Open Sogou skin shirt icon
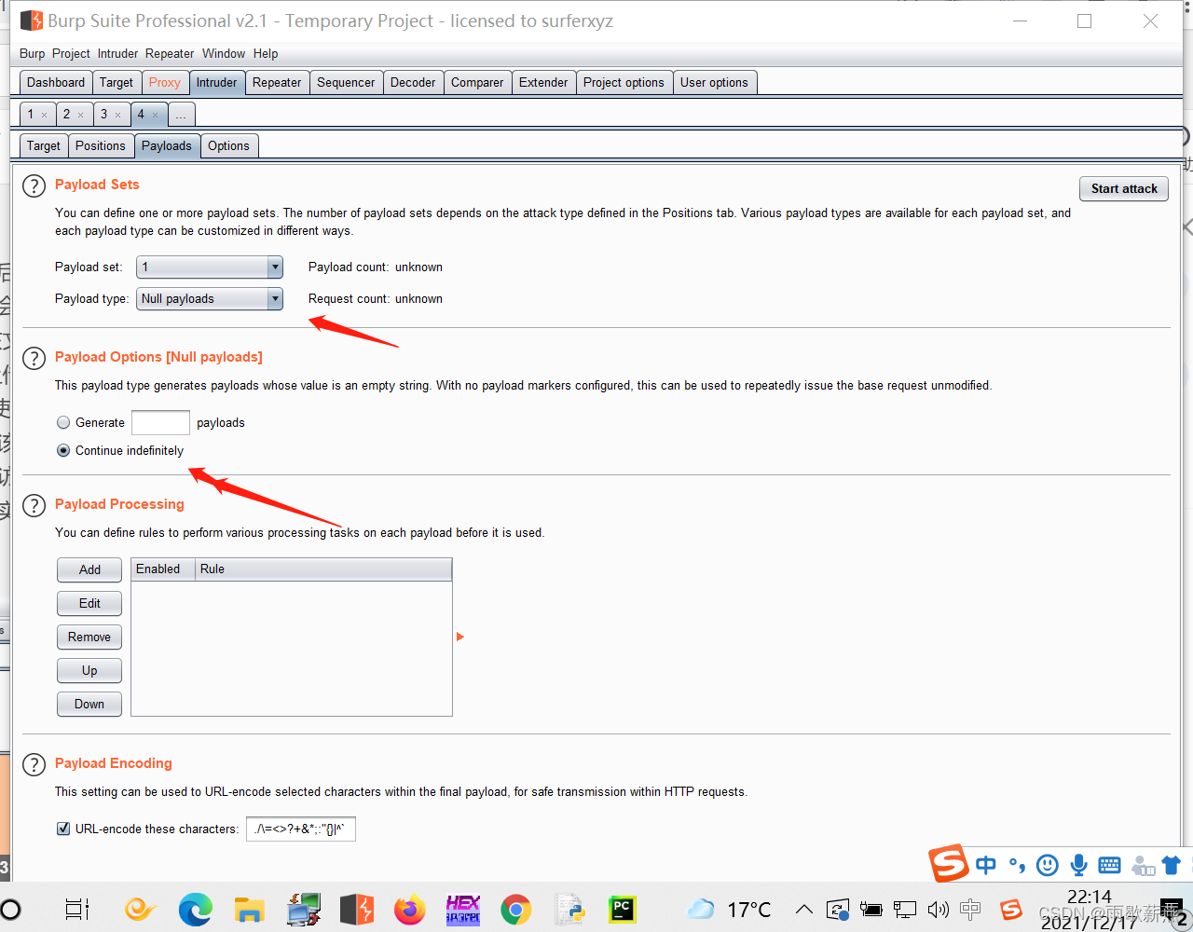 tap(1172, 865)
